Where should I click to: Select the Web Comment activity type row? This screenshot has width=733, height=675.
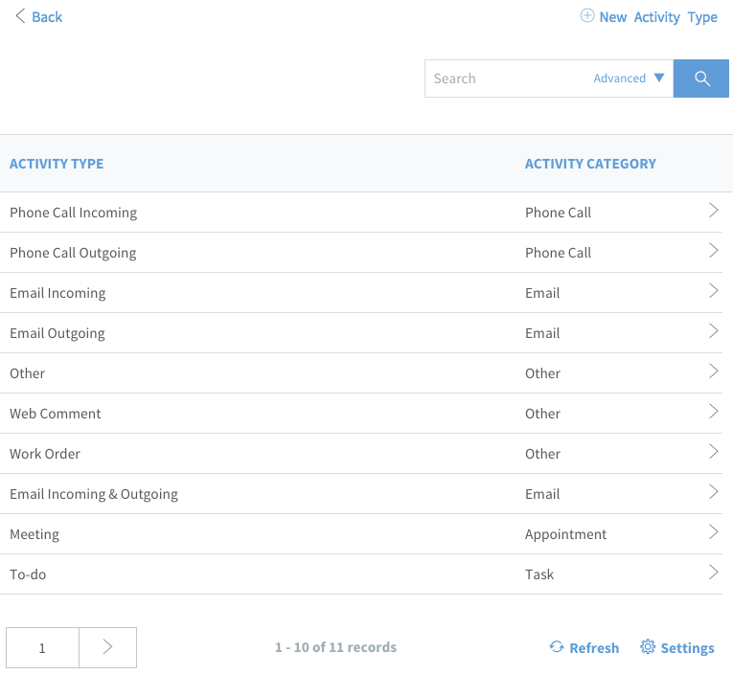point(361,414)
